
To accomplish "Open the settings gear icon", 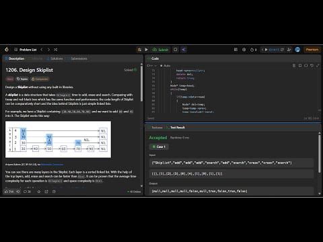I will [244, 50].
